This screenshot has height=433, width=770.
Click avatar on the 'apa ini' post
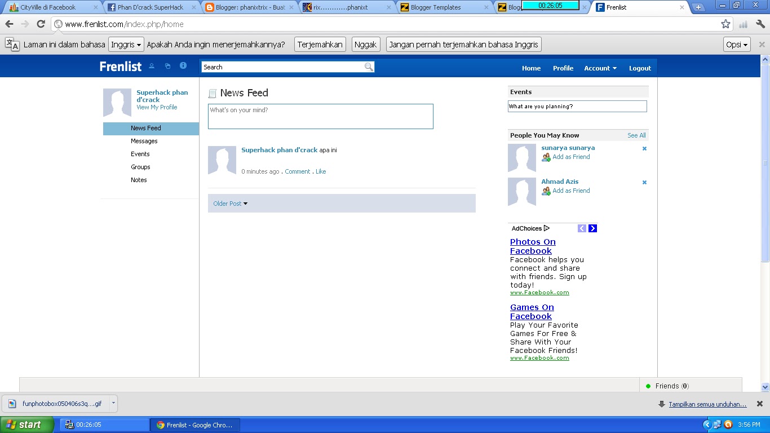pos(222,160)
